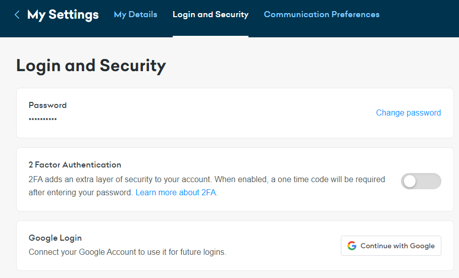Click the Google Login section heading
Screen dimensions: 459x278
pos(55,238)
